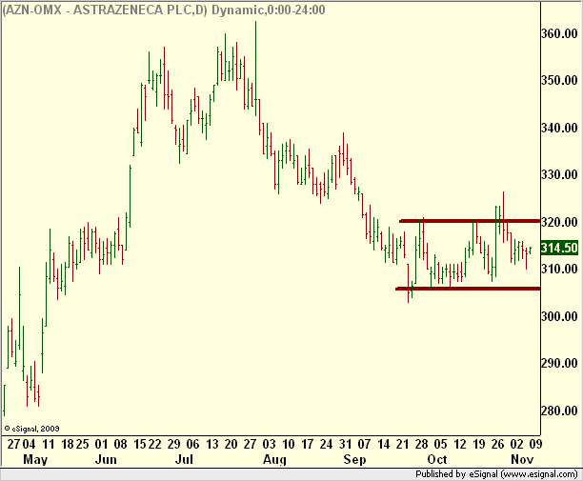The width and height of the screenshot is (583, 481).
Task: Click the 300.00 price axis label
Action: point(559,316)
